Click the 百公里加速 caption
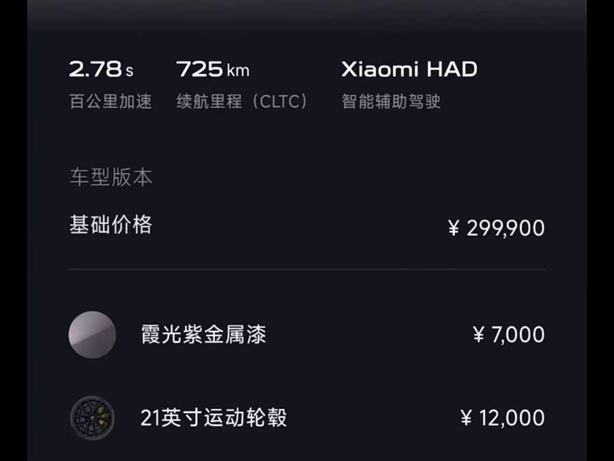 pyautogui.click(x=111, y=102)
